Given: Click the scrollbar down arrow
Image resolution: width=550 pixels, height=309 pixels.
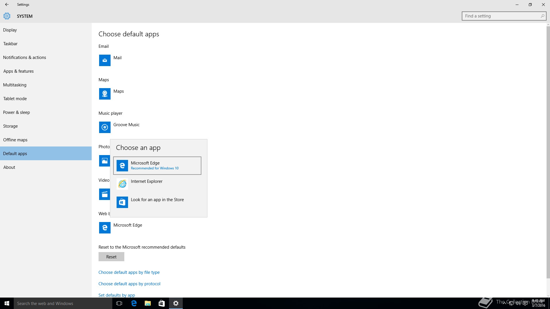Looking at the screenshot, I should (x=548, y=296).
